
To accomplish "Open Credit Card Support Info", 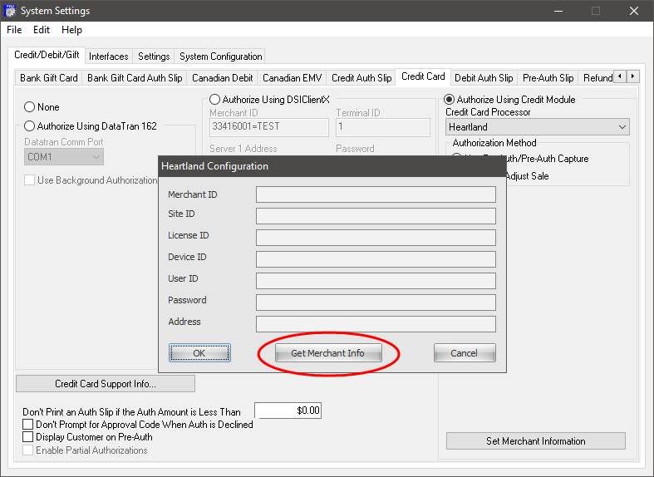I will pos(106,384).
